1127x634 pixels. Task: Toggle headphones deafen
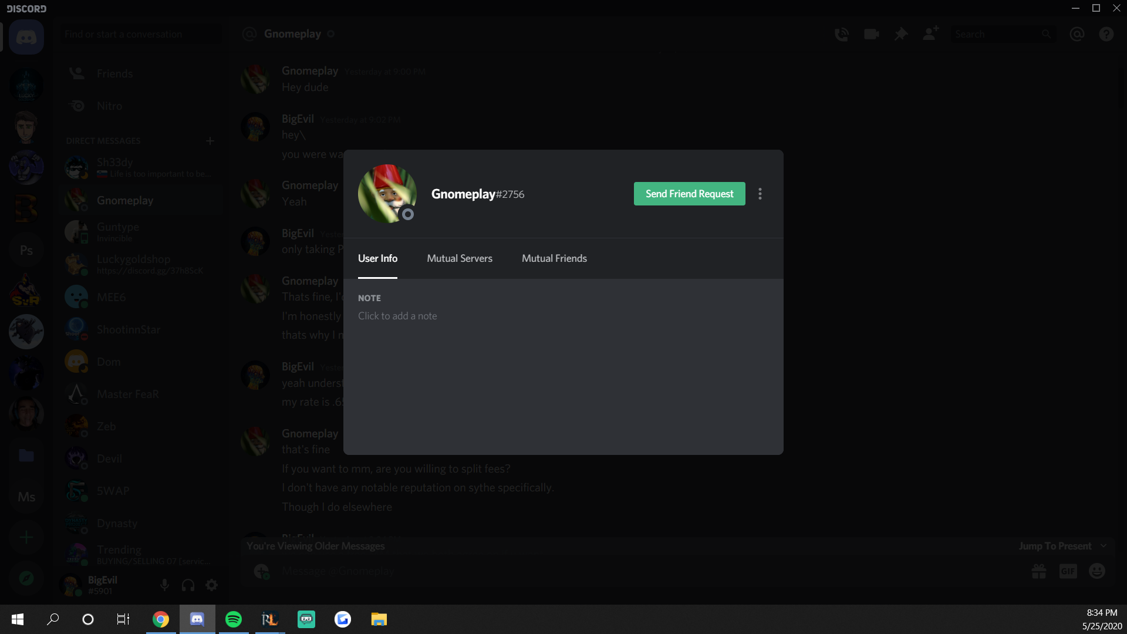188,585
